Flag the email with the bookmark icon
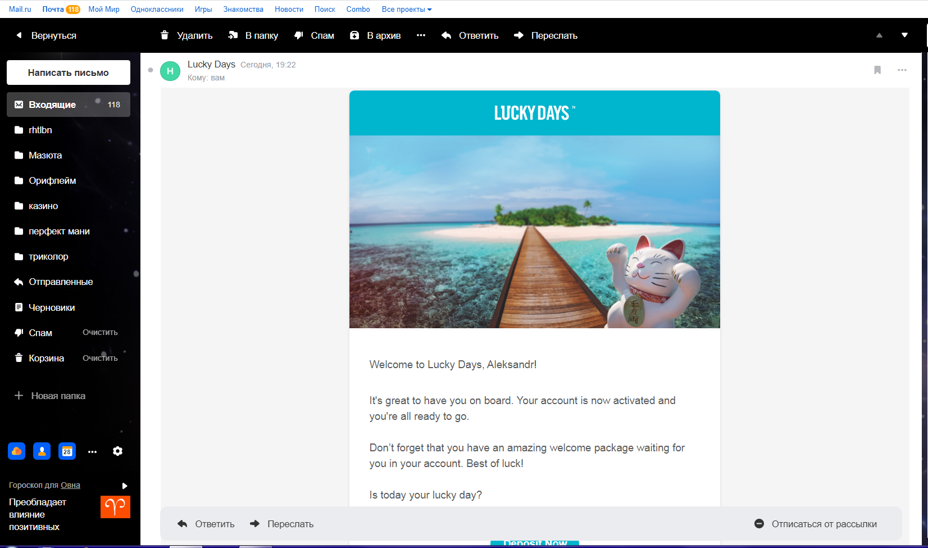 tap(877, 70)
